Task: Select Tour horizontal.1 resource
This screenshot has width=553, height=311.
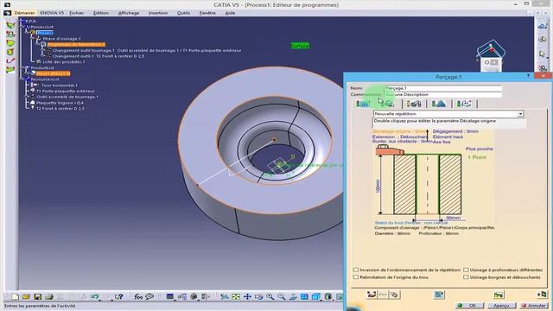Action: tap(60, 86)
